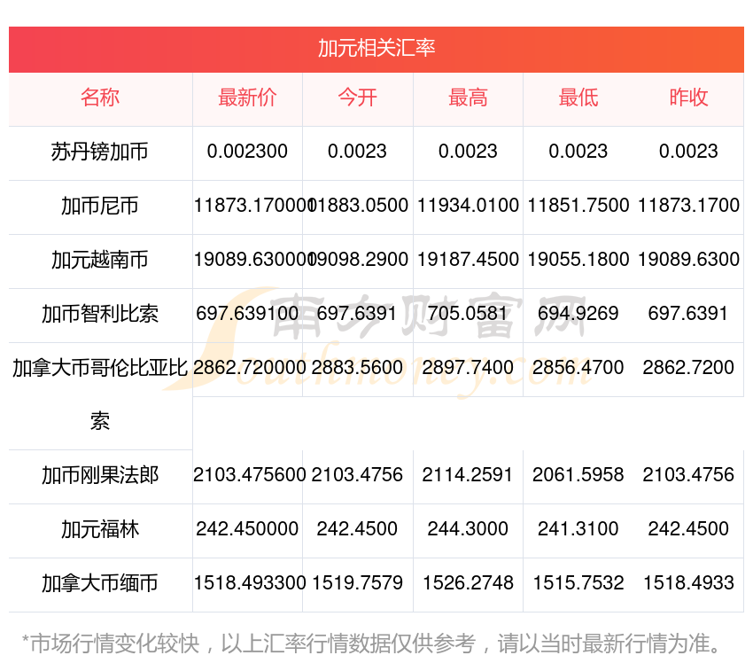The height and width of the screenshot is (671, 753).
Task: Select the 加币刚果法郎 row name
Action: [x=100, y=475]
